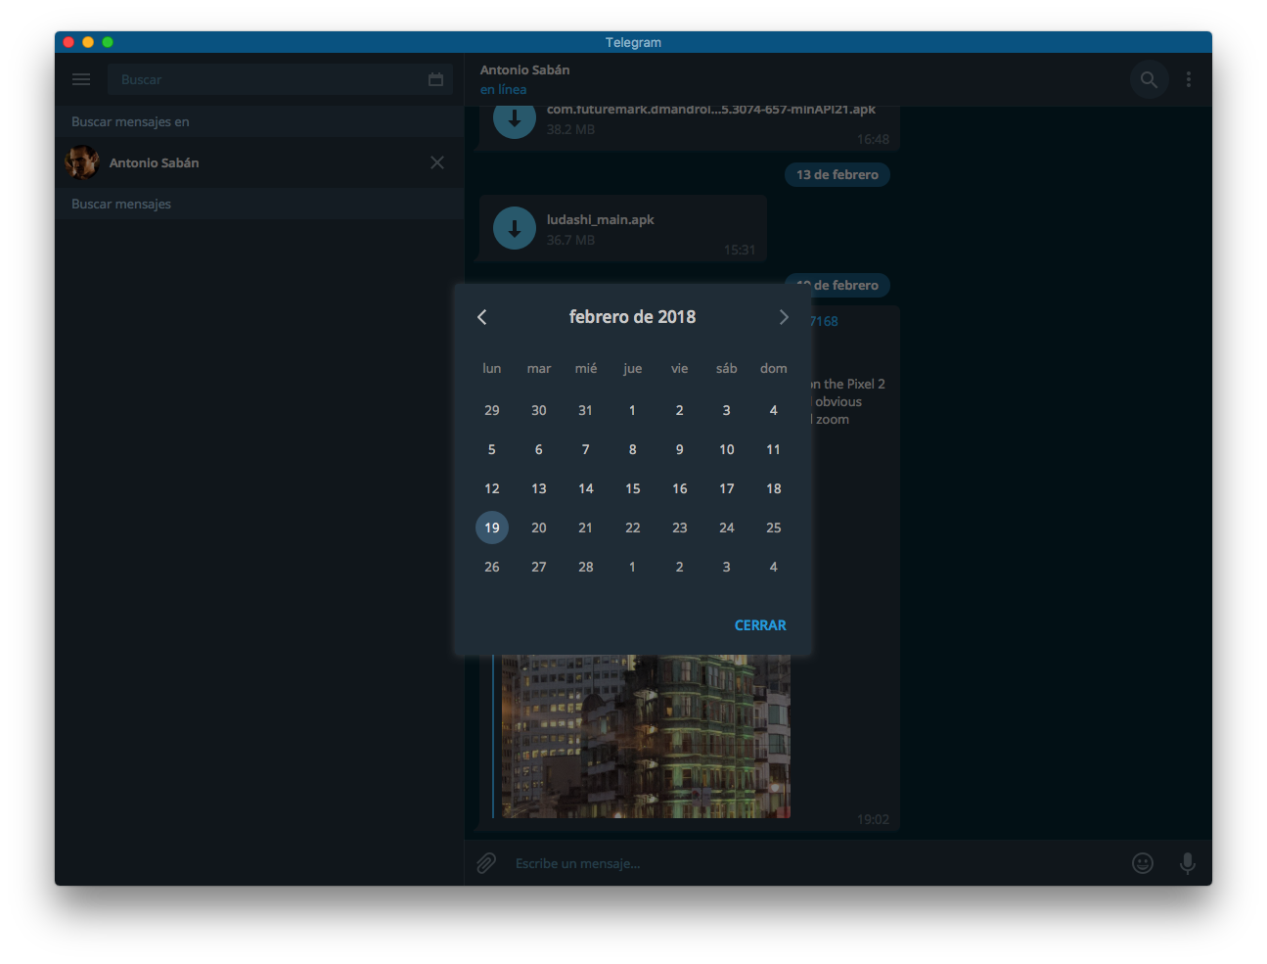Viewport: 1267px width, 964px height.
Task: Remove Antonio Sabán search filter
Action: point(437,162)
